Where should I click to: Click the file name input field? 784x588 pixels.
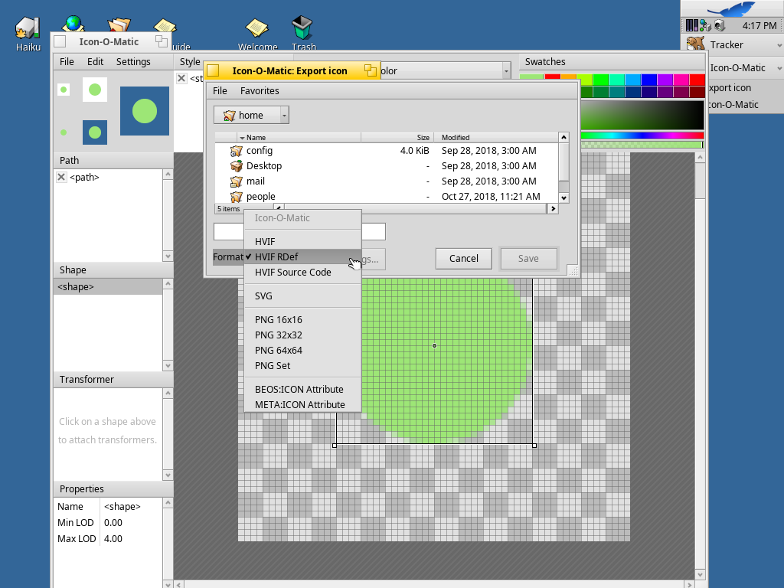(x=299, y=231)
